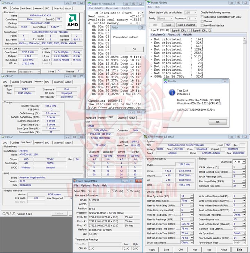Click Apply button in CPU-Tweaker
This screenshot has width=250, height=253.
click(152, 250)
